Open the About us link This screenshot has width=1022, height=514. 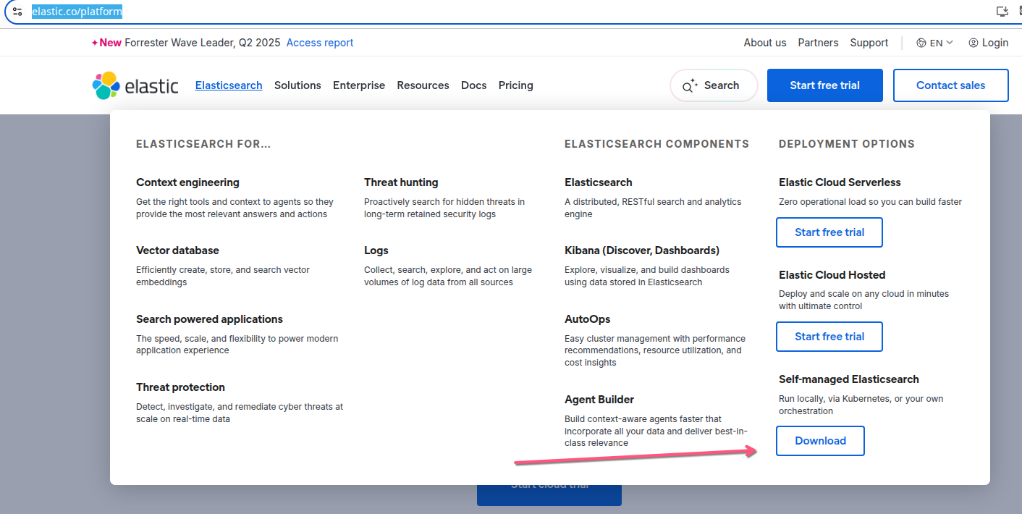(765, 43)
